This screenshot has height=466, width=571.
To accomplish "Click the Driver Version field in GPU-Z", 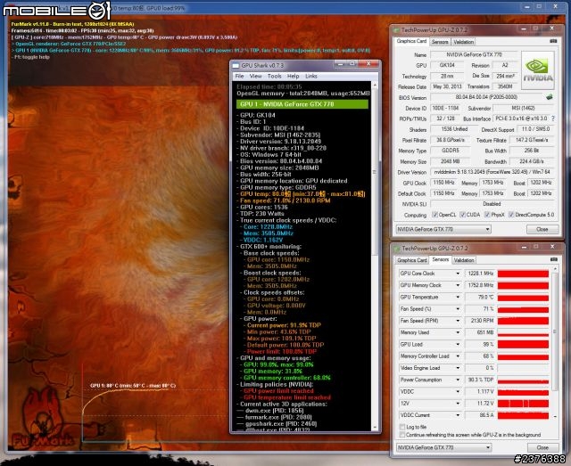I will (x=492, y=172).
